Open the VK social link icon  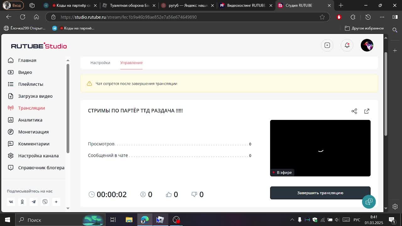(x=11, y=202)
